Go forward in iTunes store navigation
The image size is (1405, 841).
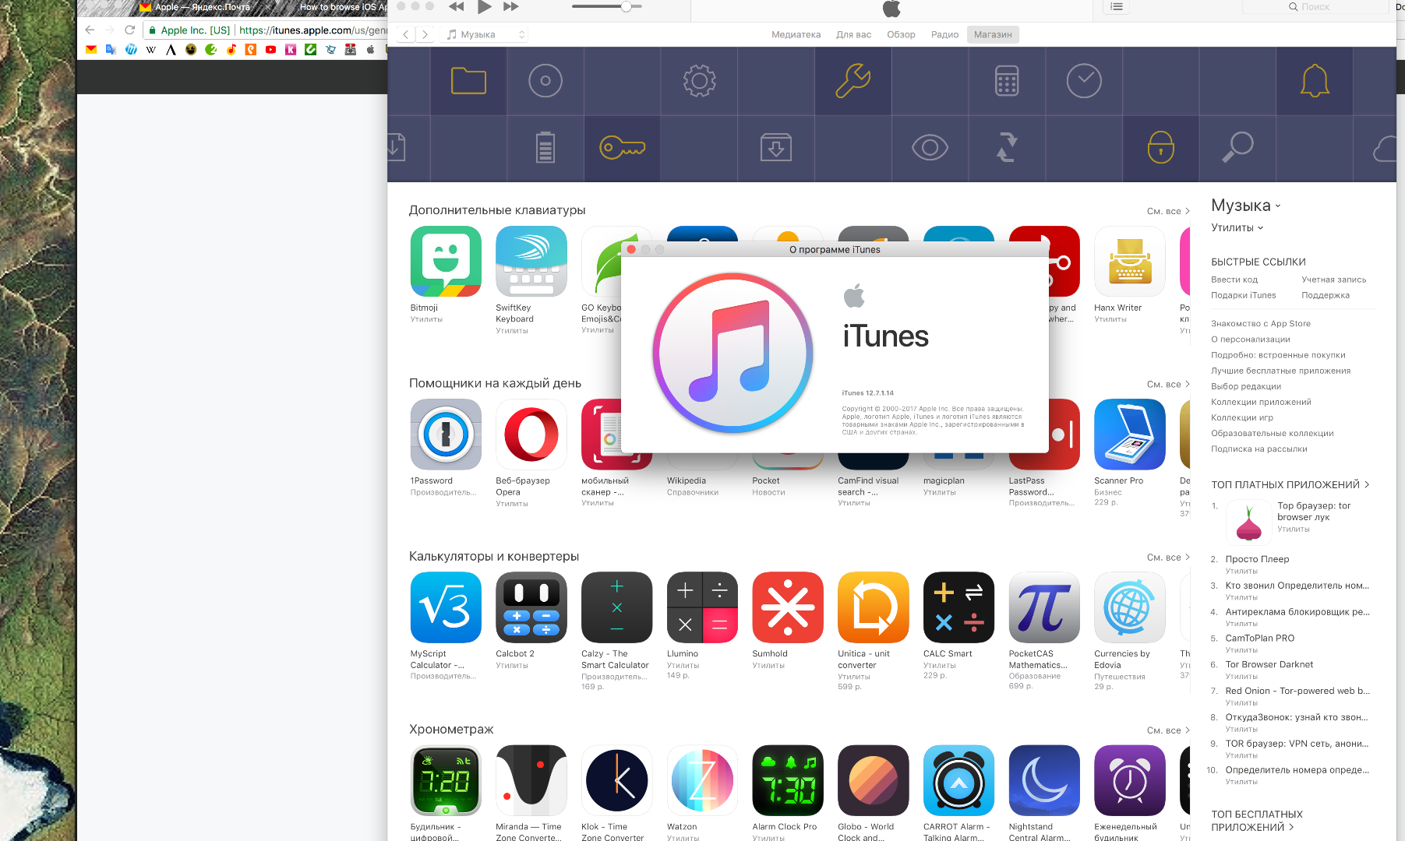(x=425, y=34)
